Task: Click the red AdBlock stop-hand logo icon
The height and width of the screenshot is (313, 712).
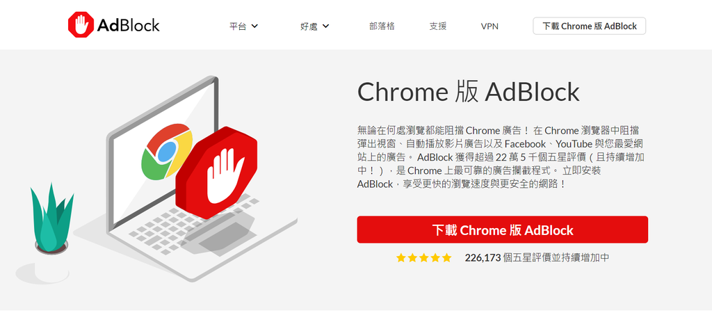Action: (81, 25)
